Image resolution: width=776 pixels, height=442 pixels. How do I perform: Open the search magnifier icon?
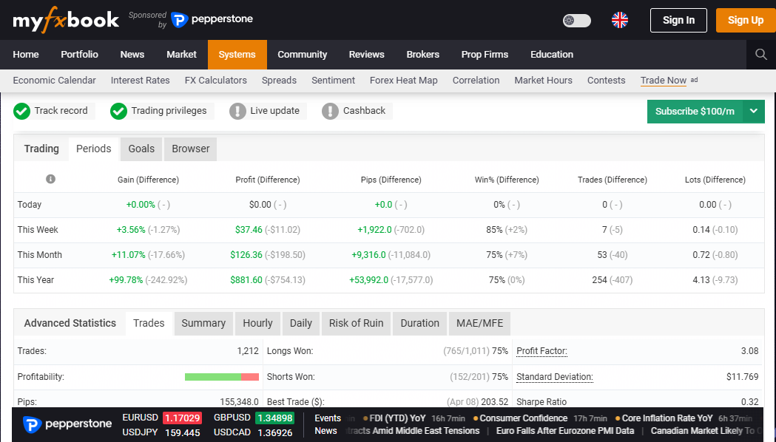tap(761, 55)
